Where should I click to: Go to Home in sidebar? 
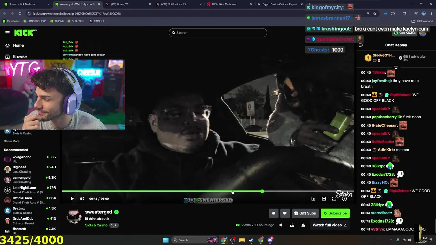[x=15, y=45]
